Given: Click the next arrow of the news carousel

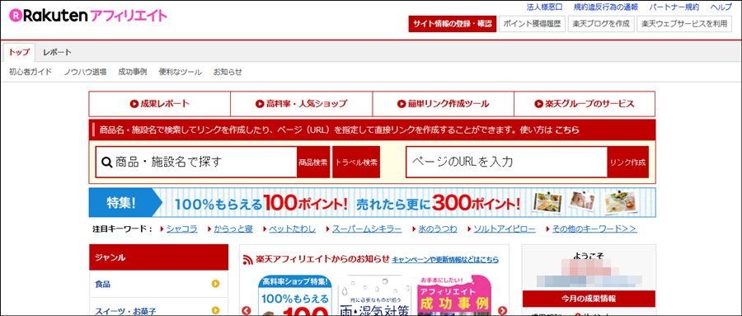Looking at the screenshot, I should (503, 310).
